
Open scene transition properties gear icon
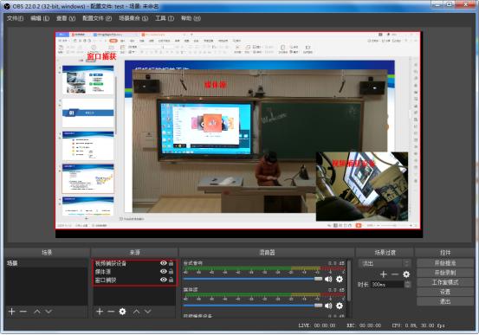coord(406,274)
